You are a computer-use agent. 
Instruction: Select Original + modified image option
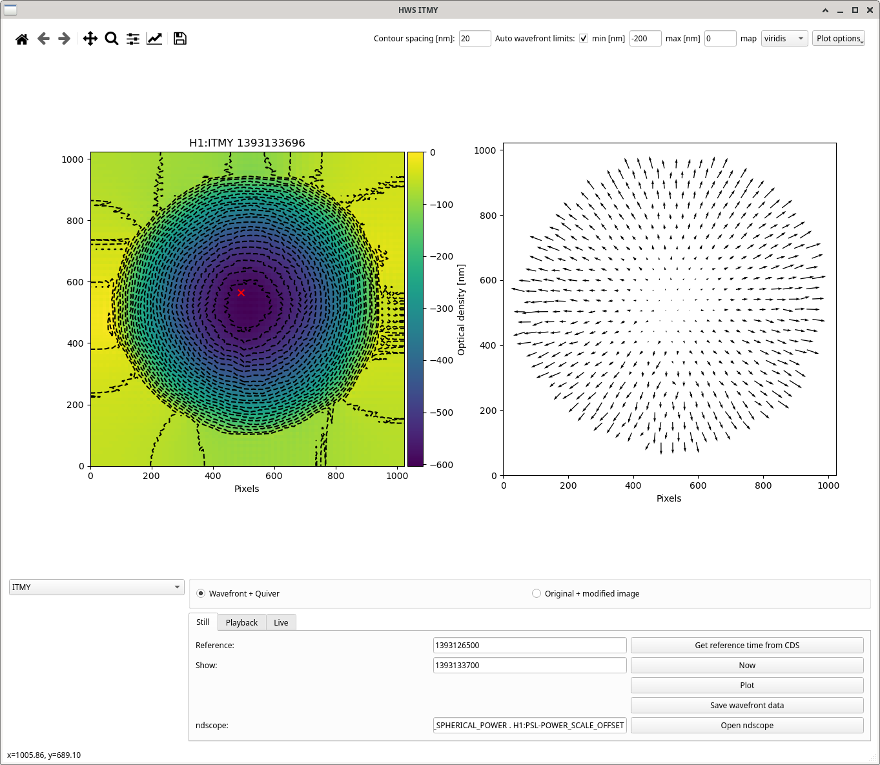[537, 593]
